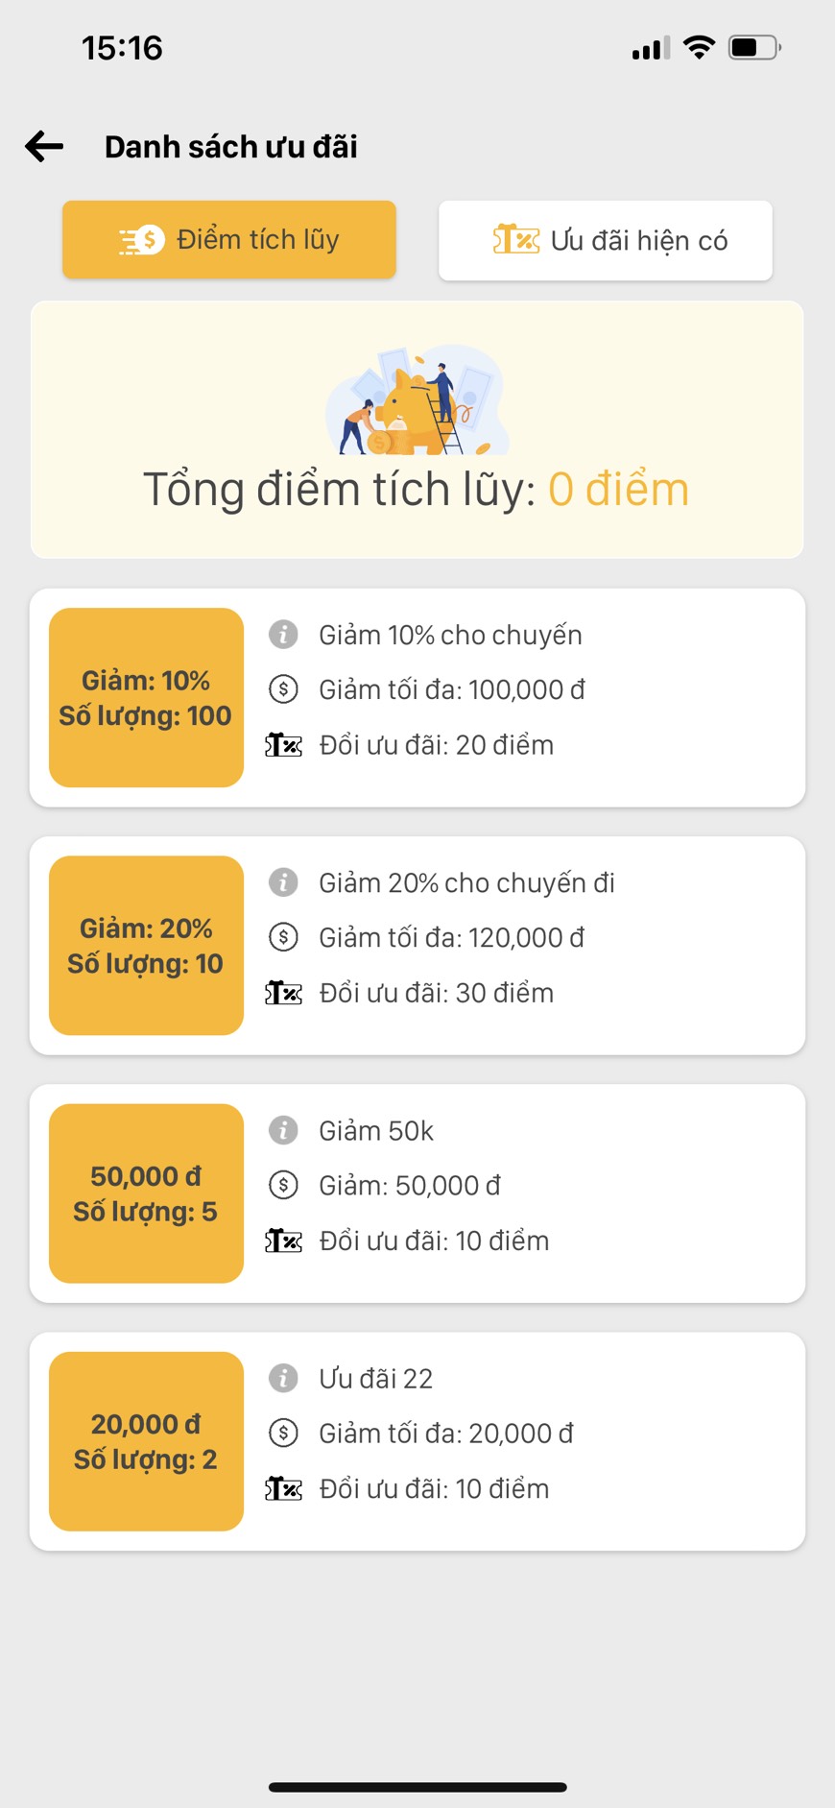This screenshot has width=835, height=1808.
Task: Open the Ưu đãi 22 offer card
Action: 417,1441
